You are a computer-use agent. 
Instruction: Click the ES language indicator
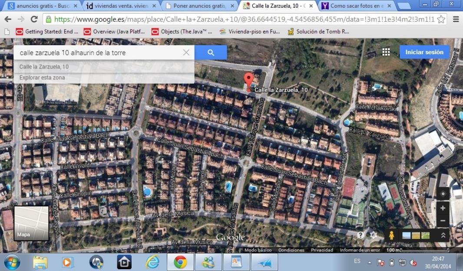(x=357, y=261)
